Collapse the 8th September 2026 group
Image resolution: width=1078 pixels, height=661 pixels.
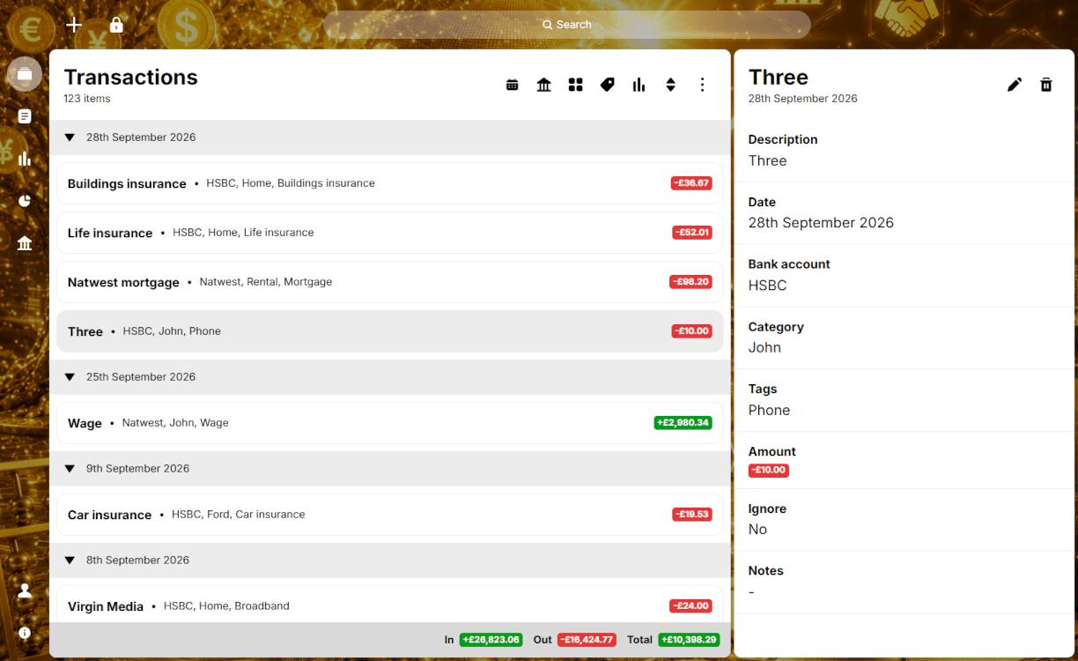click(x=70, y=561)
